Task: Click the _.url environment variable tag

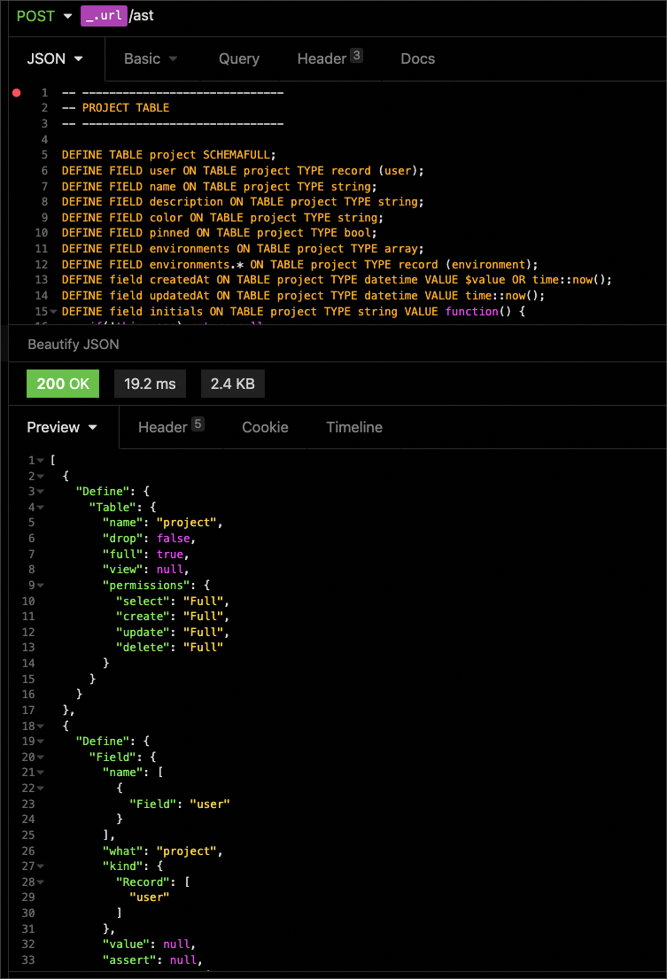Action: tap(104, 16)
